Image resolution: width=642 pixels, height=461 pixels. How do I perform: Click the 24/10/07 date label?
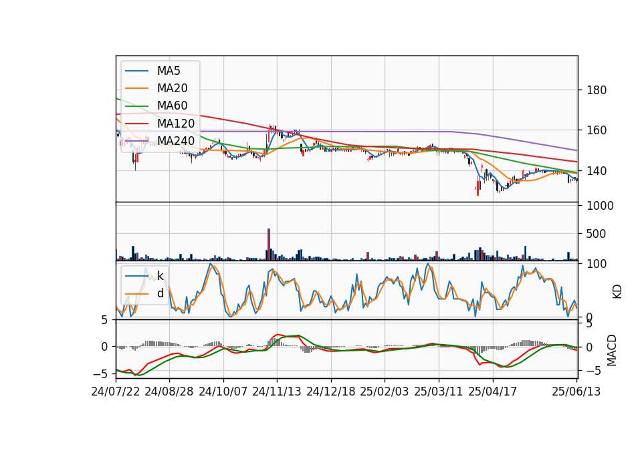tap(223, 392)
